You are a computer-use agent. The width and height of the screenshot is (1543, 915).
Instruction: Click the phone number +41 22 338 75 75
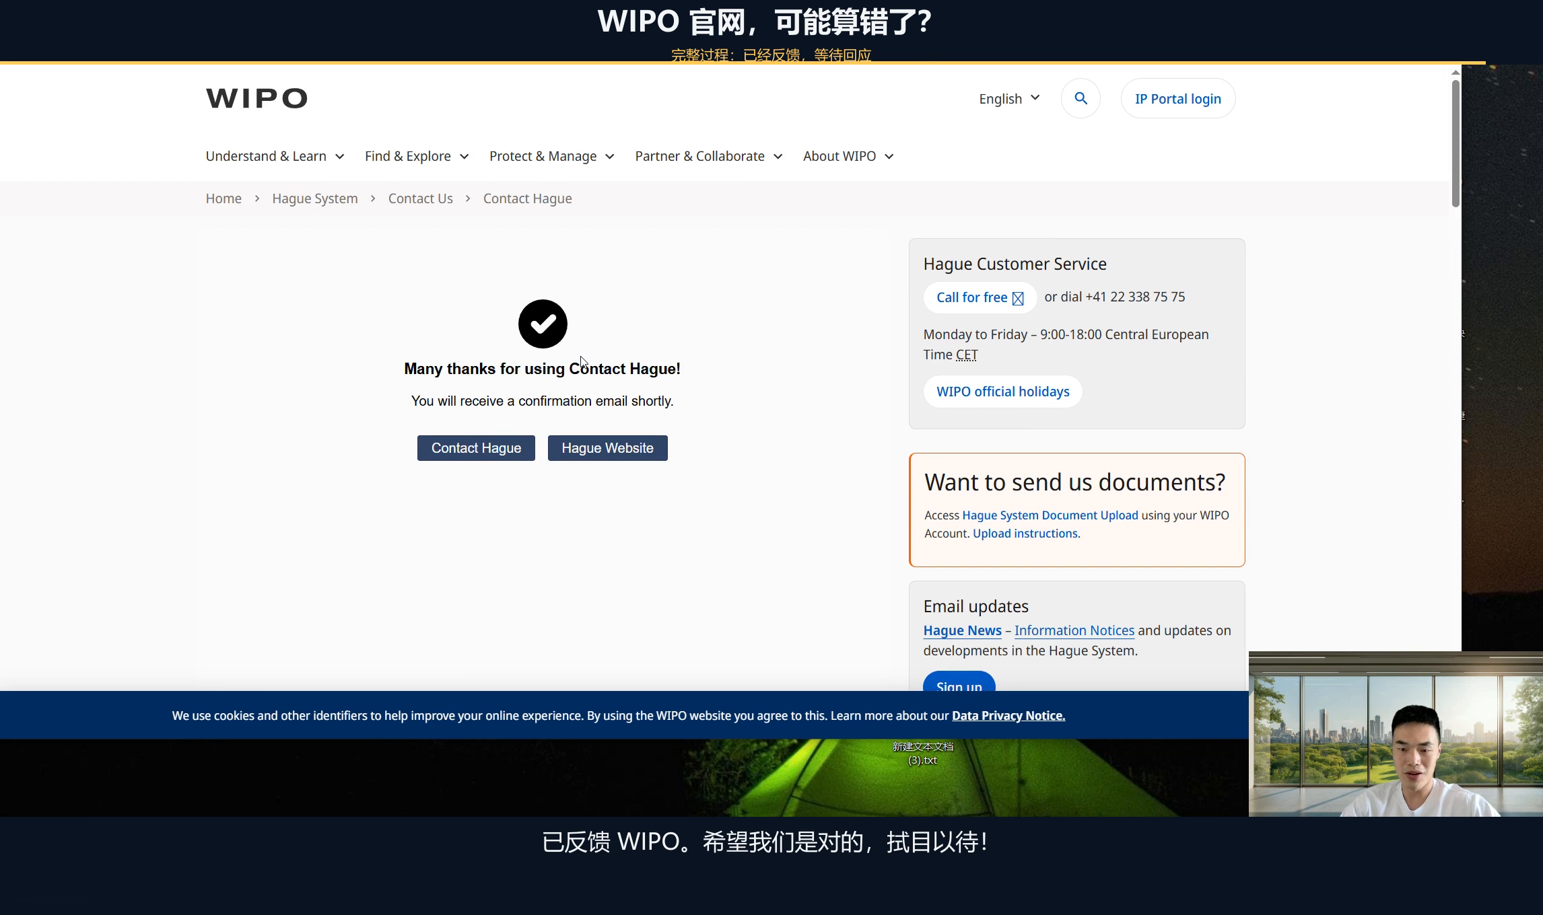point(1135,297)
